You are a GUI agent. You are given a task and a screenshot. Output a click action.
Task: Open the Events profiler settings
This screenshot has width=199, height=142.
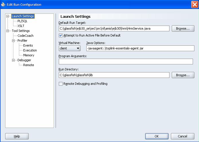click(x=28, y=45)
